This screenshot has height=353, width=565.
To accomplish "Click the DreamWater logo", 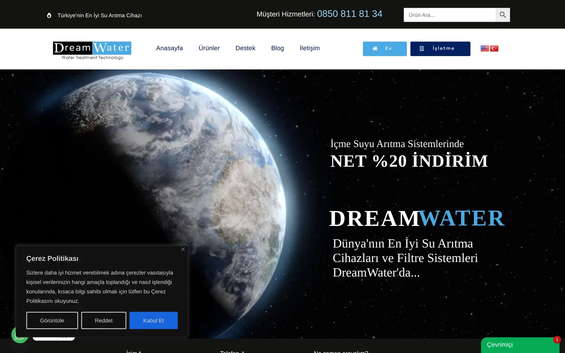I will tap(92, 51).
